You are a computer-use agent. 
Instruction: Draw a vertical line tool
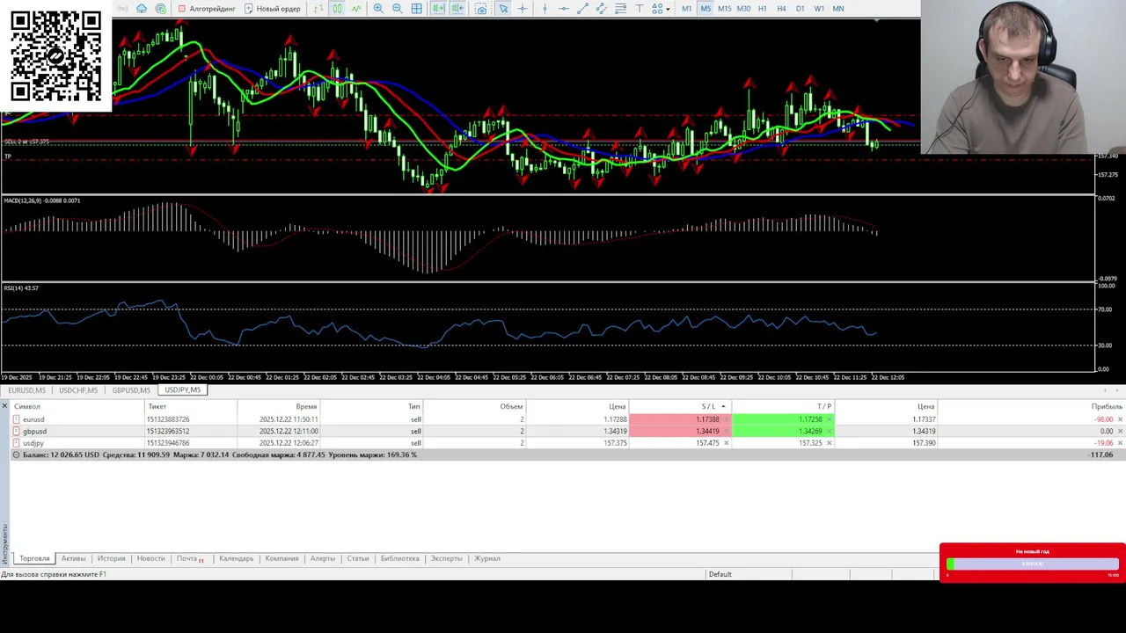tap(545, 8)
